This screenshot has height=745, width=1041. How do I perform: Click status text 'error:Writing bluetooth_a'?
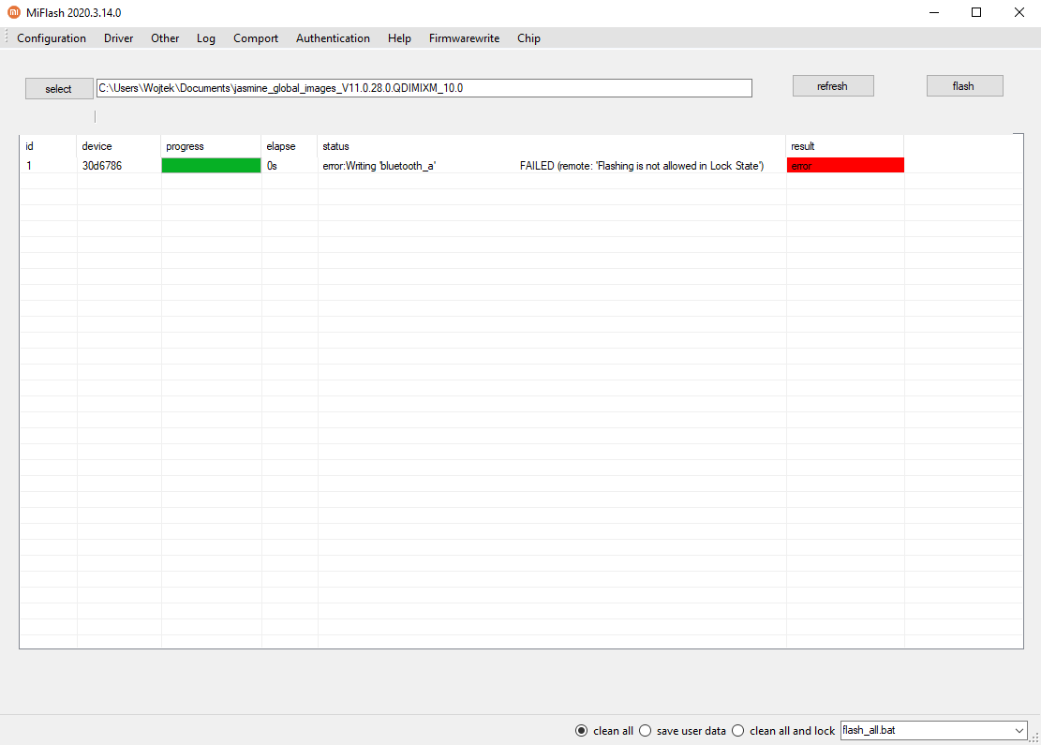(379, 165)
